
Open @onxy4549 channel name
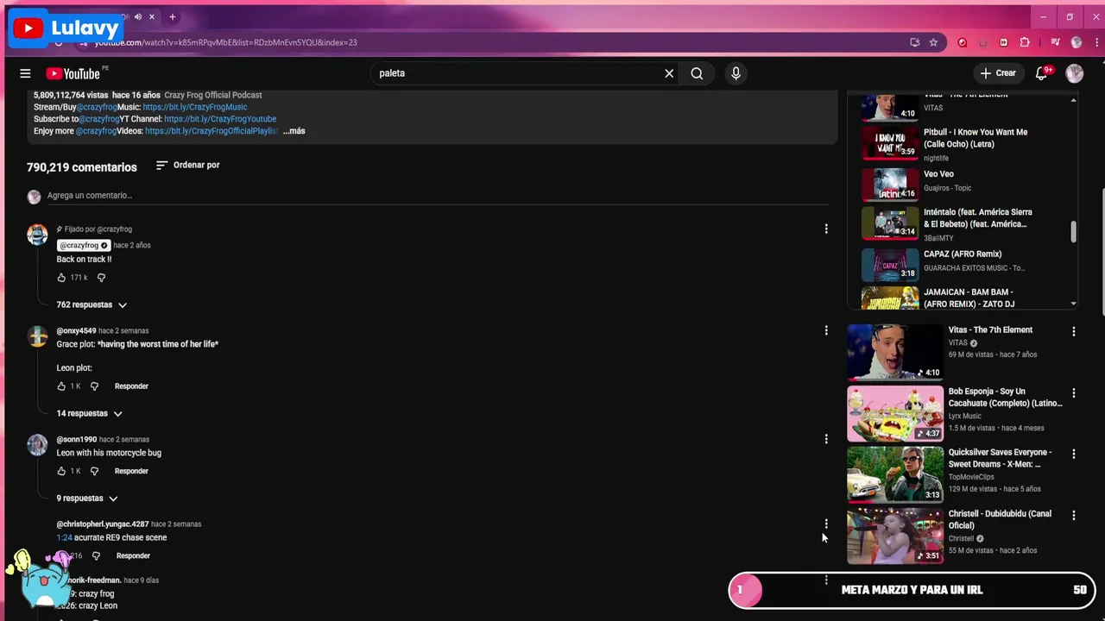76,330
